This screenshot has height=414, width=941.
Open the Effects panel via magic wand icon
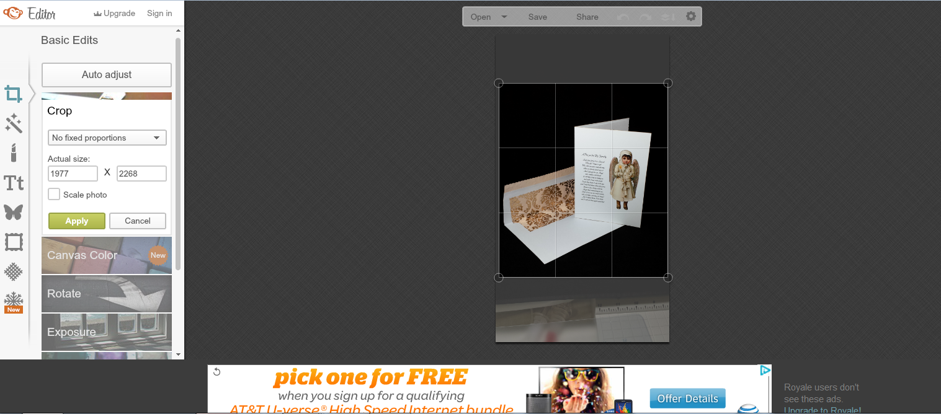(x=14, y=123)
